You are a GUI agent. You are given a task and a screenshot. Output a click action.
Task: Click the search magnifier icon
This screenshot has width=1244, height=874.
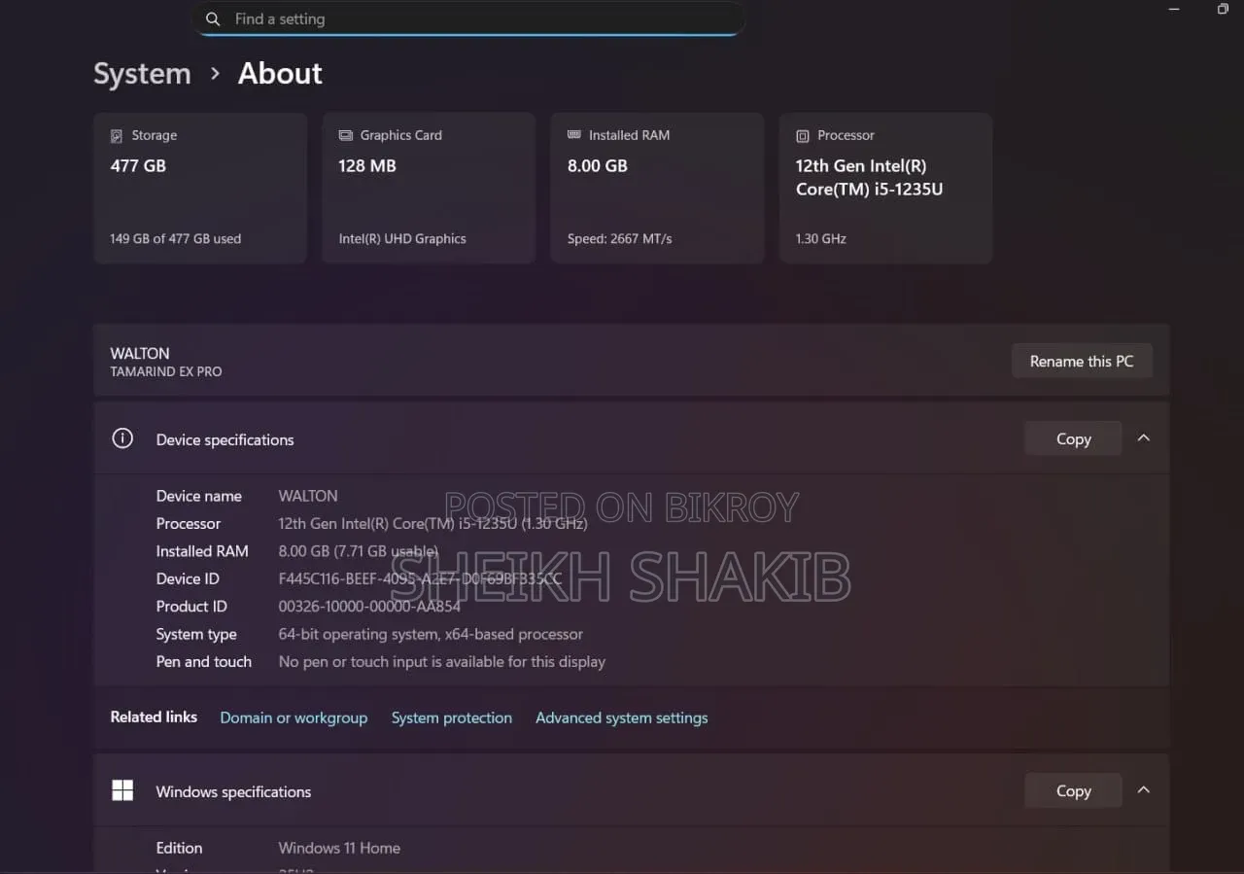[x=213, y=18]
